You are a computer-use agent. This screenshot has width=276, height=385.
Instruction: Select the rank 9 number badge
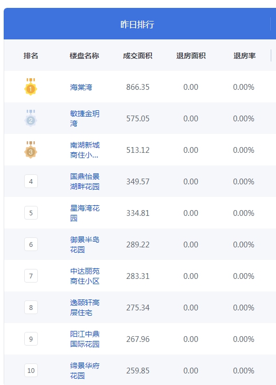31,339
